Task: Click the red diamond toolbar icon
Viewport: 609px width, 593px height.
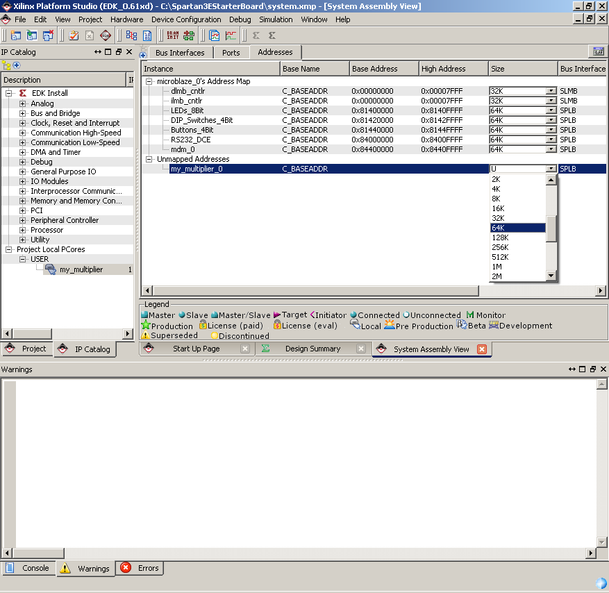Action: pos(106,35)
